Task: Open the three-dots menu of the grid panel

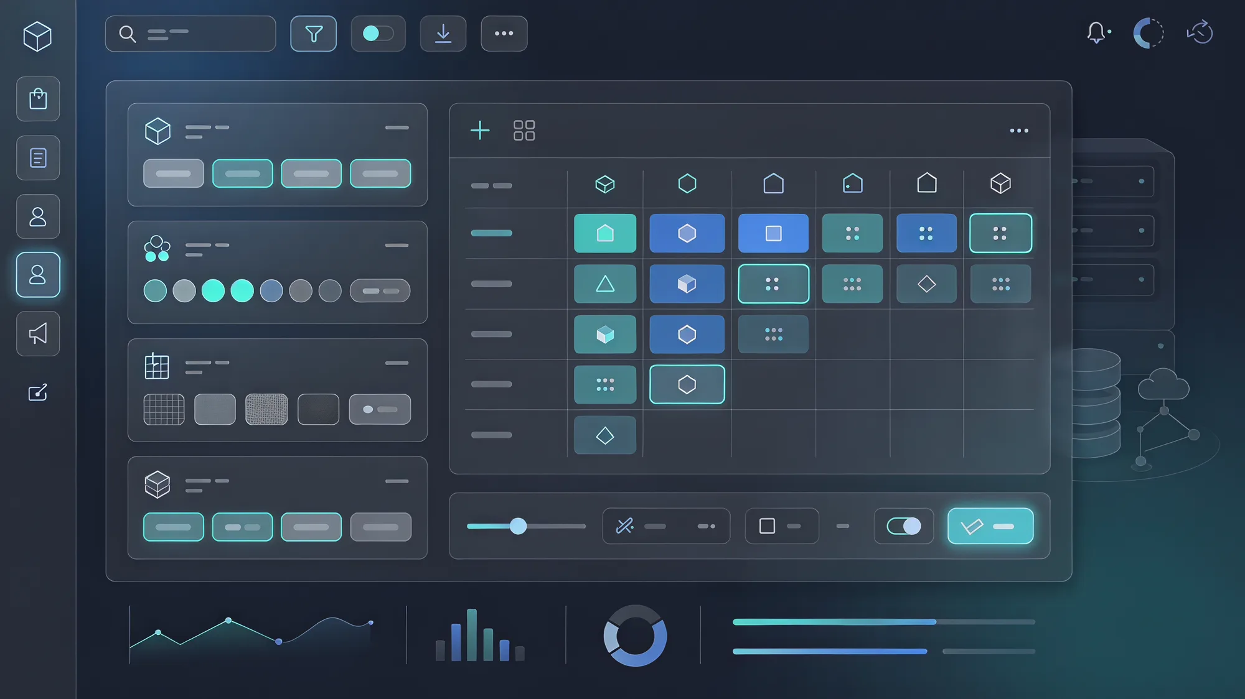Action: 1019,131
